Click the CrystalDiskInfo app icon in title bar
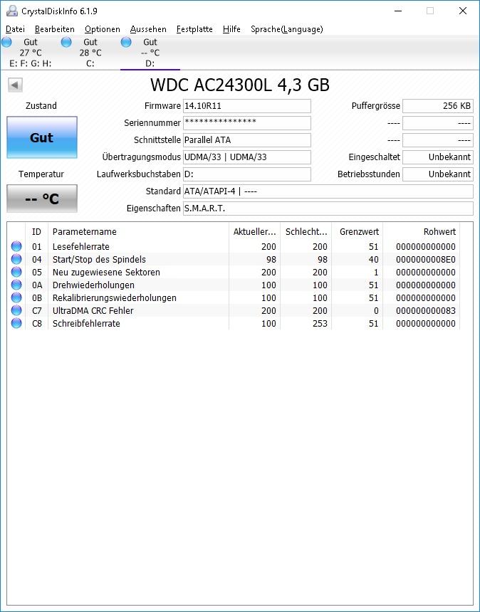Viewport: 480px width, 612px height. pos(11,11)
